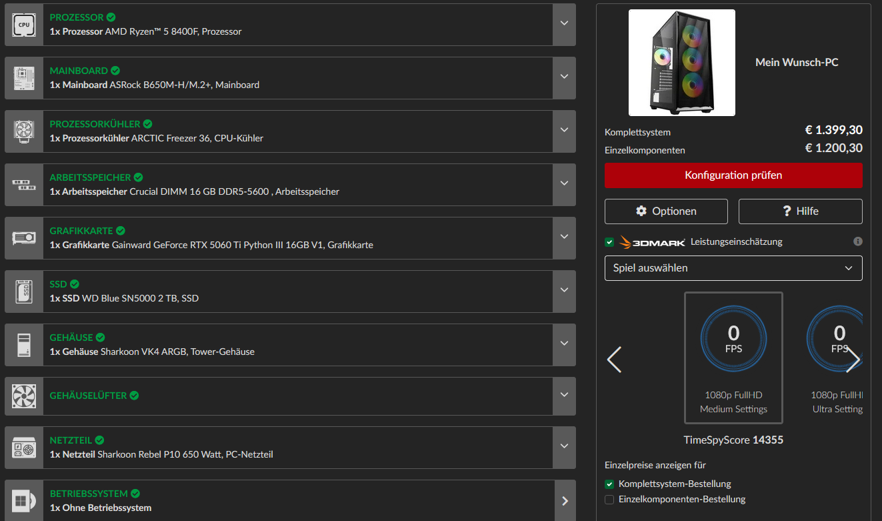Screen dimensions: 882x521
Task: Click the SSD category icon
Action: (x=24, y=292)
